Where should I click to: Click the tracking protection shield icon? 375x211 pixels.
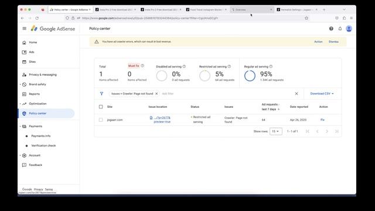(x=67, y=18)
